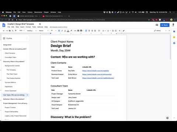Click 'All changes saved in Drive' link
Image resolution: width=177 pixels, height=132 pixels.
tap(59, 27)
